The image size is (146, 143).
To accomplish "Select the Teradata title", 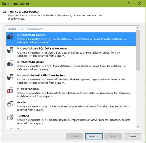I will tap(23, 116).
